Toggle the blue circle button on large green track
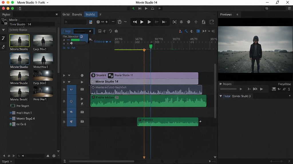Screen dimensions: 293x164 (71, 101)
